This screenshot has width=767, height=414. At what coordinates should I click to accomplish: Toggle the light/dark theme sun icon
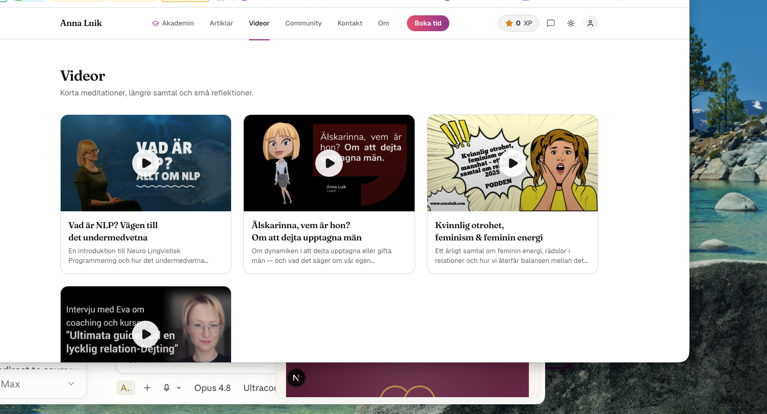tap(571, 23)
